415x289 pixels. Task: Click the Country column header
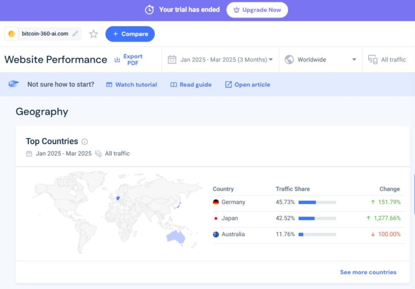point(223,189)
